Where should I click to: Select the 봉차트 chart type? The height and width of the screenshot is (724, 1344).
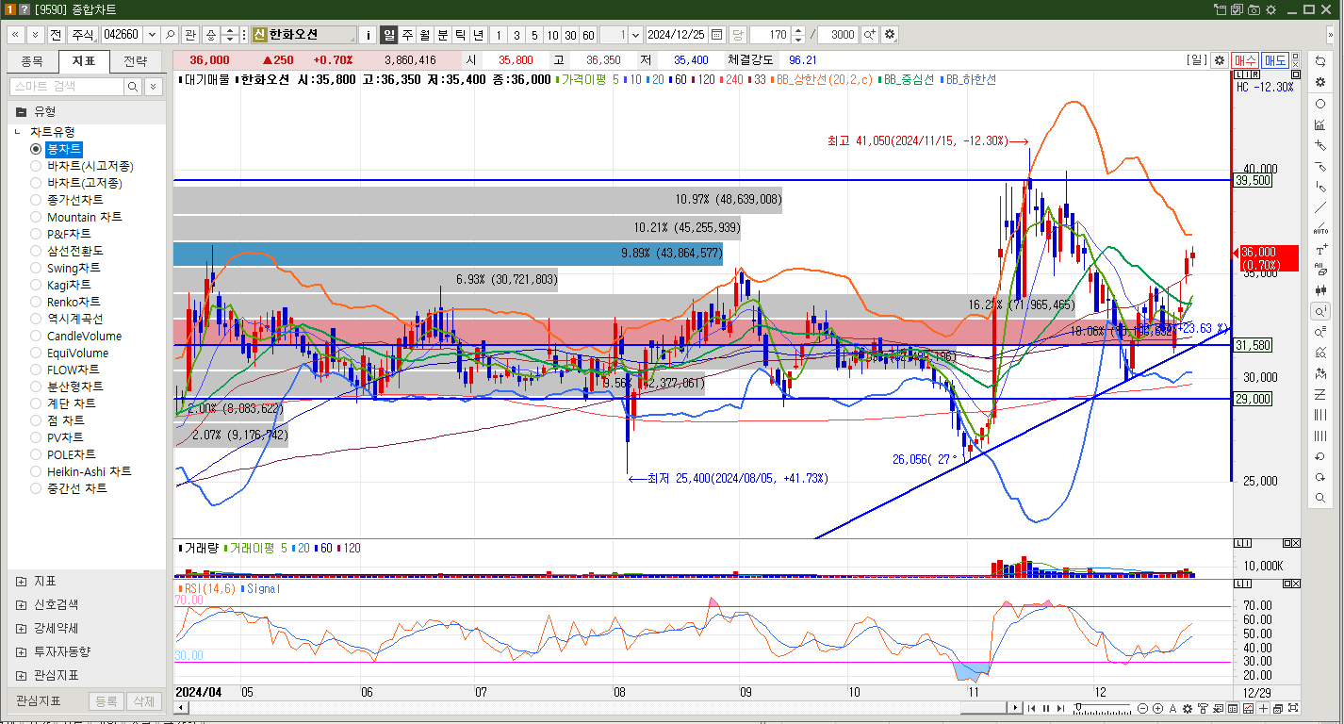coord(64,149)
